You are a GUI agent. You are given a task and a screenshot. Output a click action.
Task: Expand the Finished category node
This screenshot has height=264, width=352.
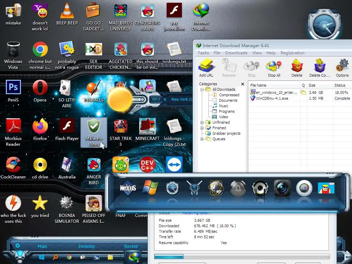point(202,128)
